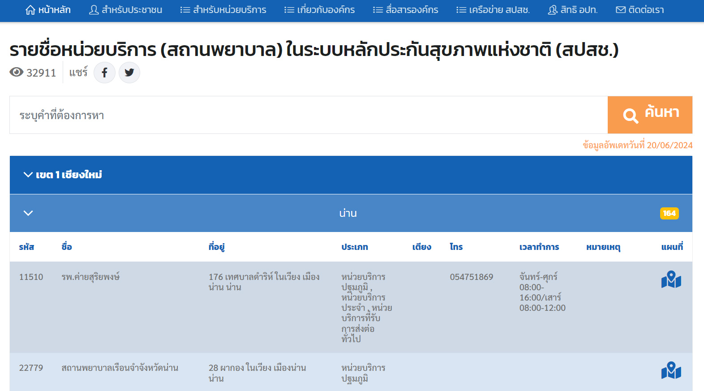Click the envelope icon beside ติดต่อเรา
Image resolution: width=704 pixels, height=391 pixels.
(621, 10)
